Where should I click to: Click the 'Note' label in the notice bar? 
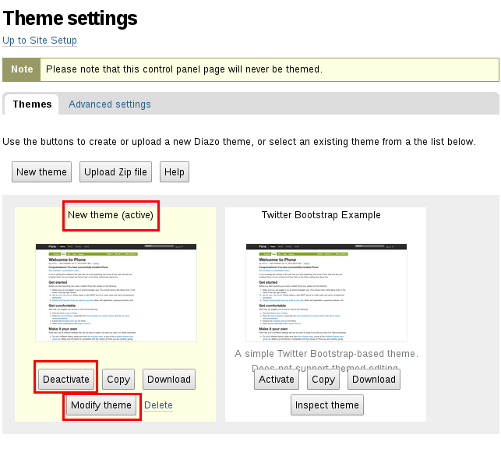click(x=22, y=69)
